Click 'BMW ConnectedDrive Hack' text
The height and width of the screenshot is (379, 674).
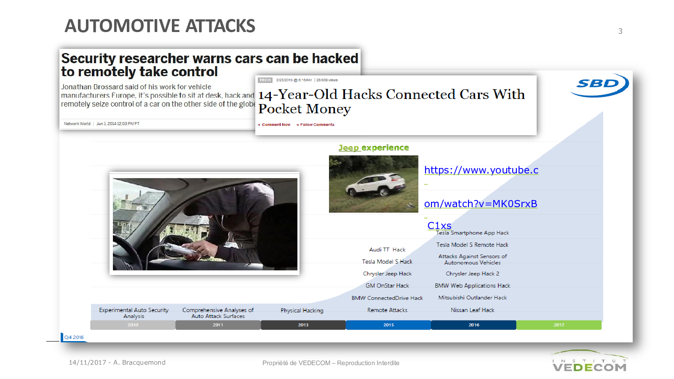388,298
